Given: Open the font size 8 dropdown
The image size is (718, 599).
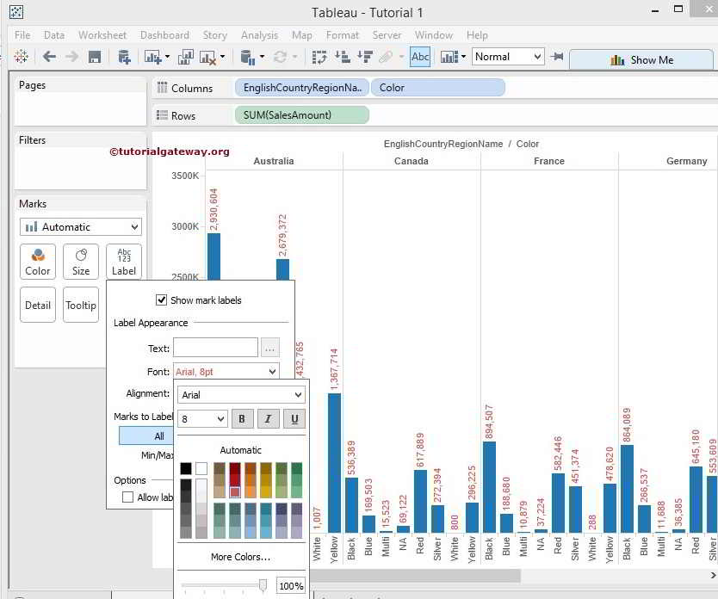Looking at the screenshot, I should click(x=203, y=419).
